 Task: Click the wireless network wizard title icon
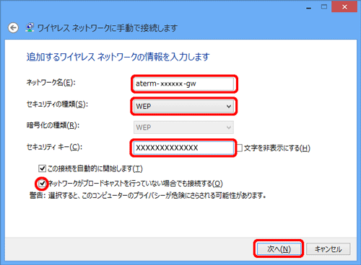point(30,27)
